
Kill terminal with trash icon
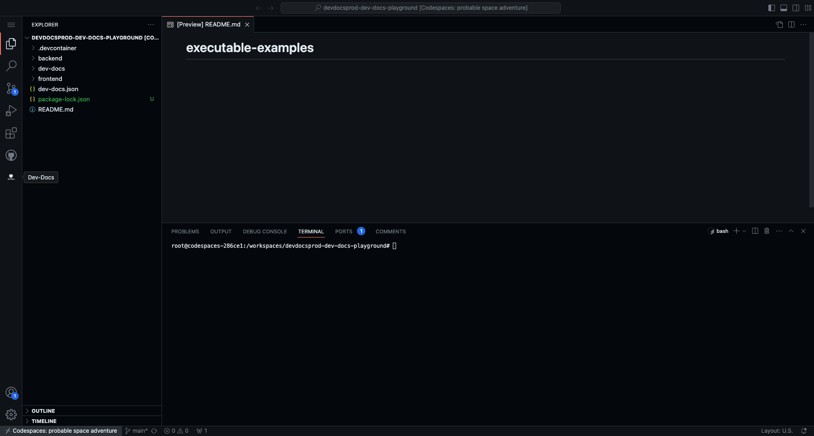767,231
